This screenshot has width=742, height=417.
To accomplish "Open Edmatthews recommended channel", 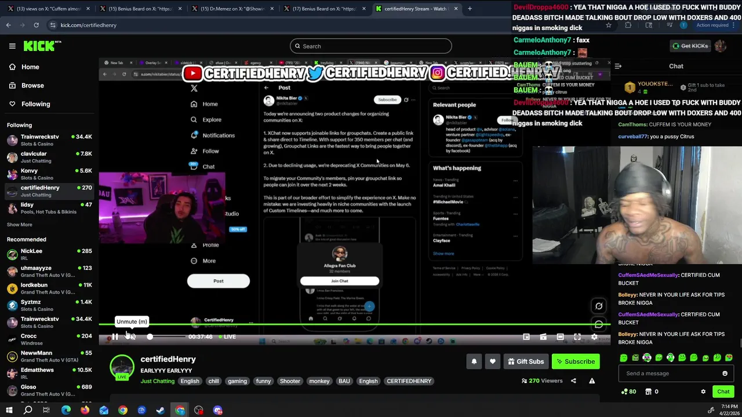I will [x=49, y=373].
